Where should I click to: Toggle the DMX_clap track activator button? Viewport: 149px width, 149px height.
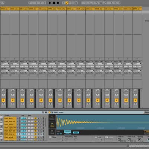[79, 100]
